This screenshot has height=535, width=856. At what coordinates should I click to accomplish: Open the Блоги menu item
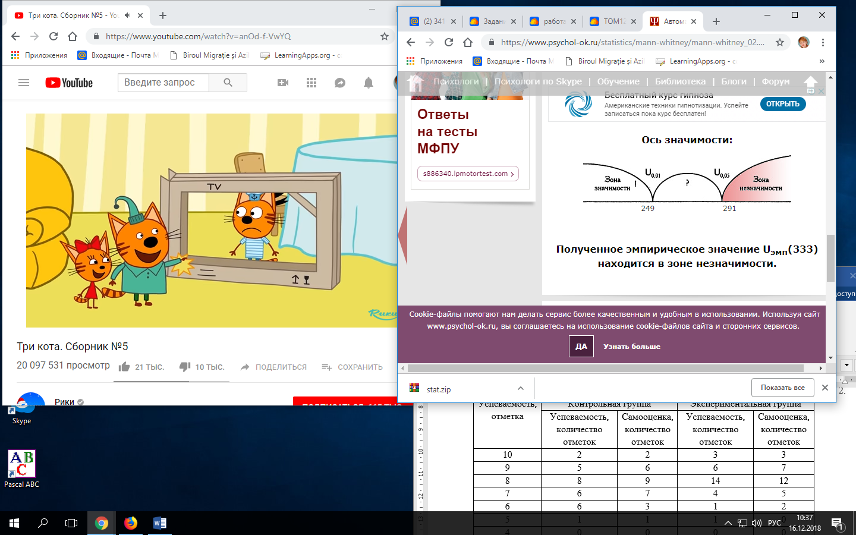point(734,81)
